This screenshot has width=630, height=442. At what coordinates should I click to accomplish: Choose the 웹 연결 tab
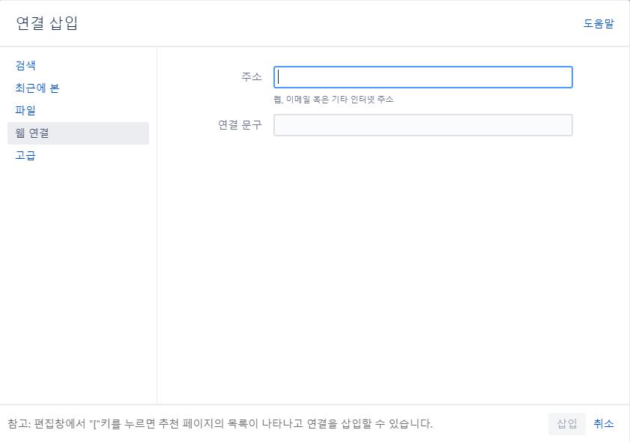tap(78, 133)
